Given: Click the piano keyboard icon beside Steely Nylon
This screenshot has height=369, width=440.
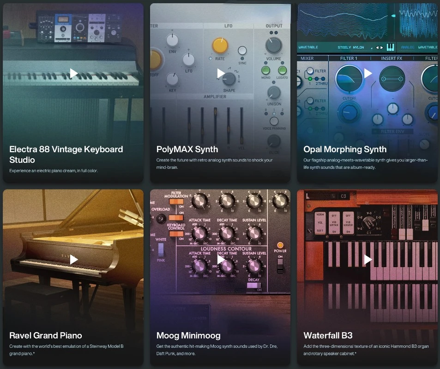Looking at the screenshot, I should 390,48.
